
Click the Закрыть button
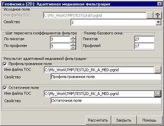point(124,120)
